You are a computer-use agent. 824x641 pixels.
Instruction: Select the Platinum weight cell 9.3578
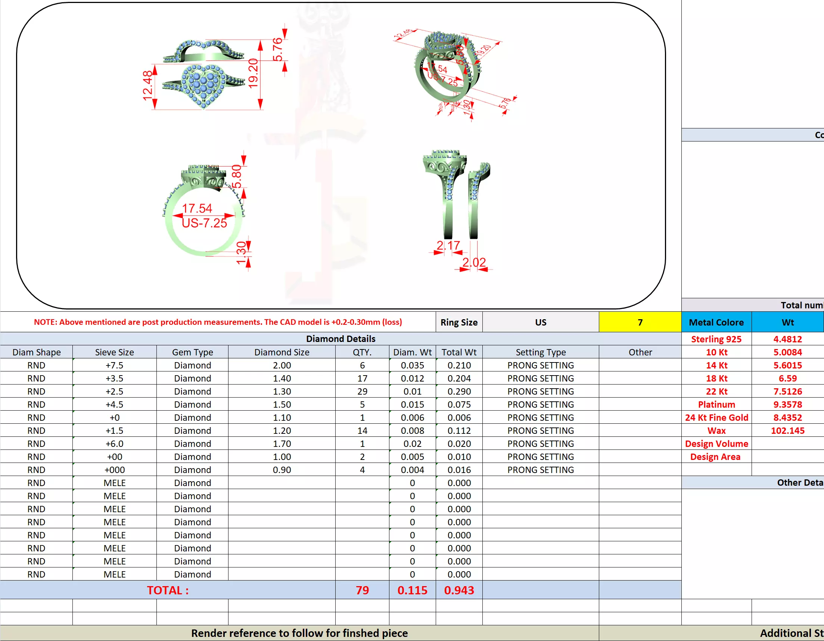pyautogui.click(x=787, y=404)
